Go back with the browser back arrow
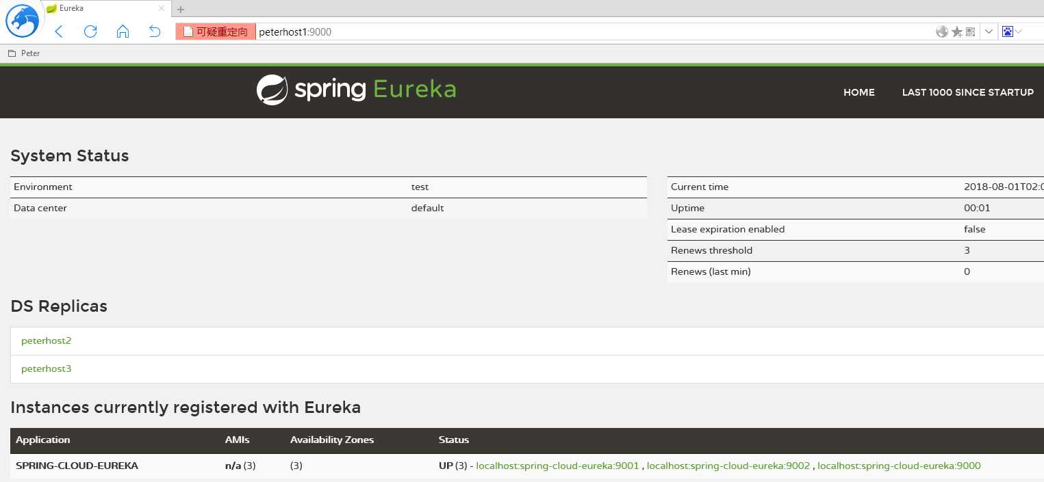The width and height of the screenshot is (1044, 482). pyautogui.click(x=59, y=31)
